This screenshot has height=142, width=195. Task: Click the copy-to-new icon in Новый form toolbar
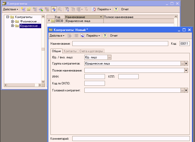pos(83,36)
